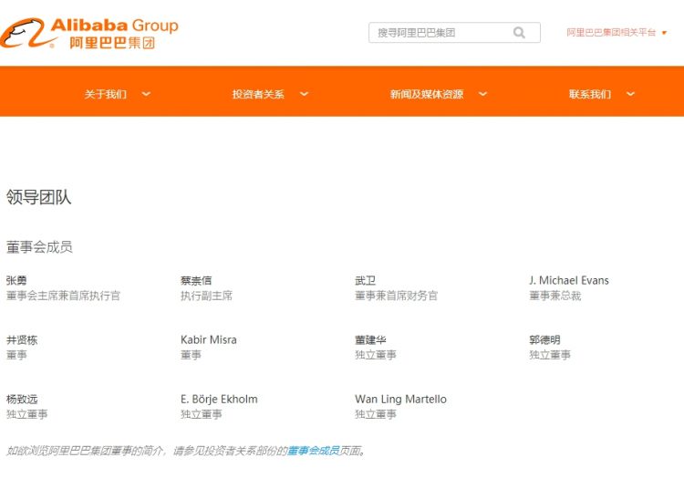Select the name 杨致远
The image size is (684, 489).
22,400
